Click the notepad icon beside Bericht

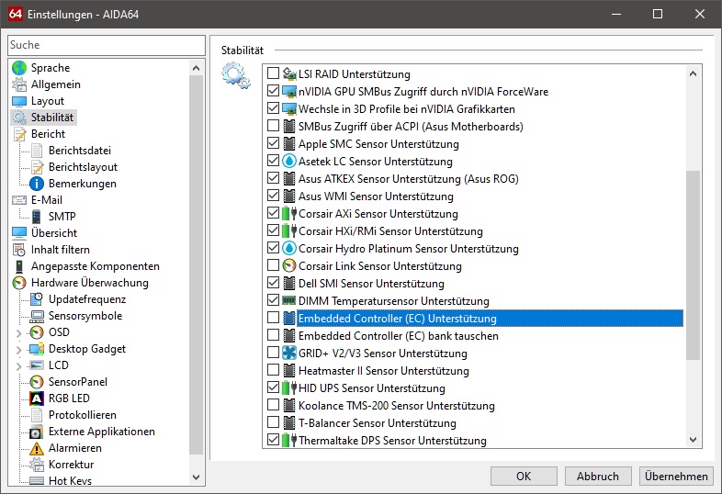coord(19,134)
